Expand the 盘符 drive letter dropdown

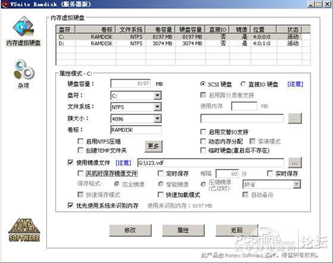point(158,96)
